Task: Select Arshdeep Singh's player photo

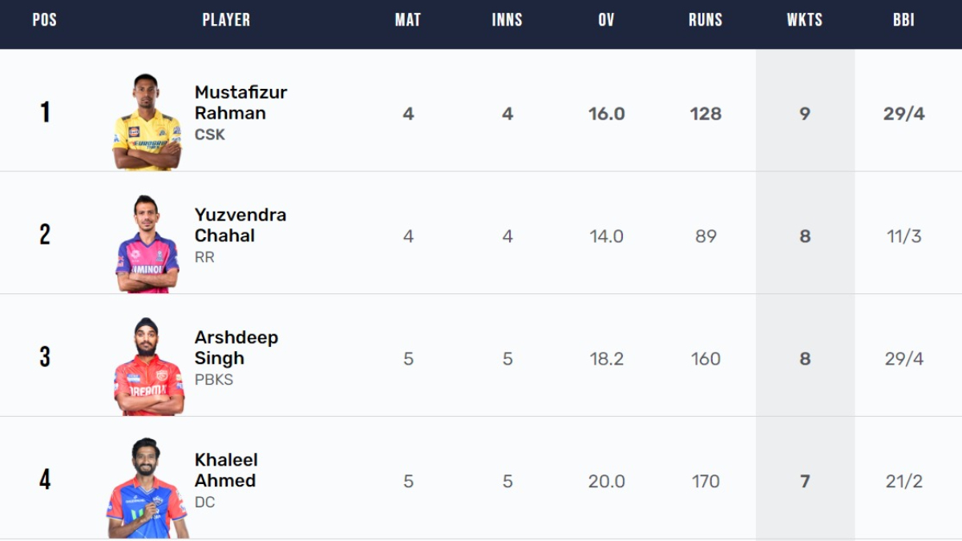Action: pyautogui.click(x=148, y=367)
